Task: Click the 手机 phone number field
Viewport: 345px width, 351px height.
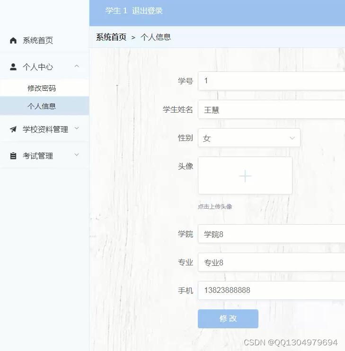Action: pyautogui.click(x=272, y=290)
